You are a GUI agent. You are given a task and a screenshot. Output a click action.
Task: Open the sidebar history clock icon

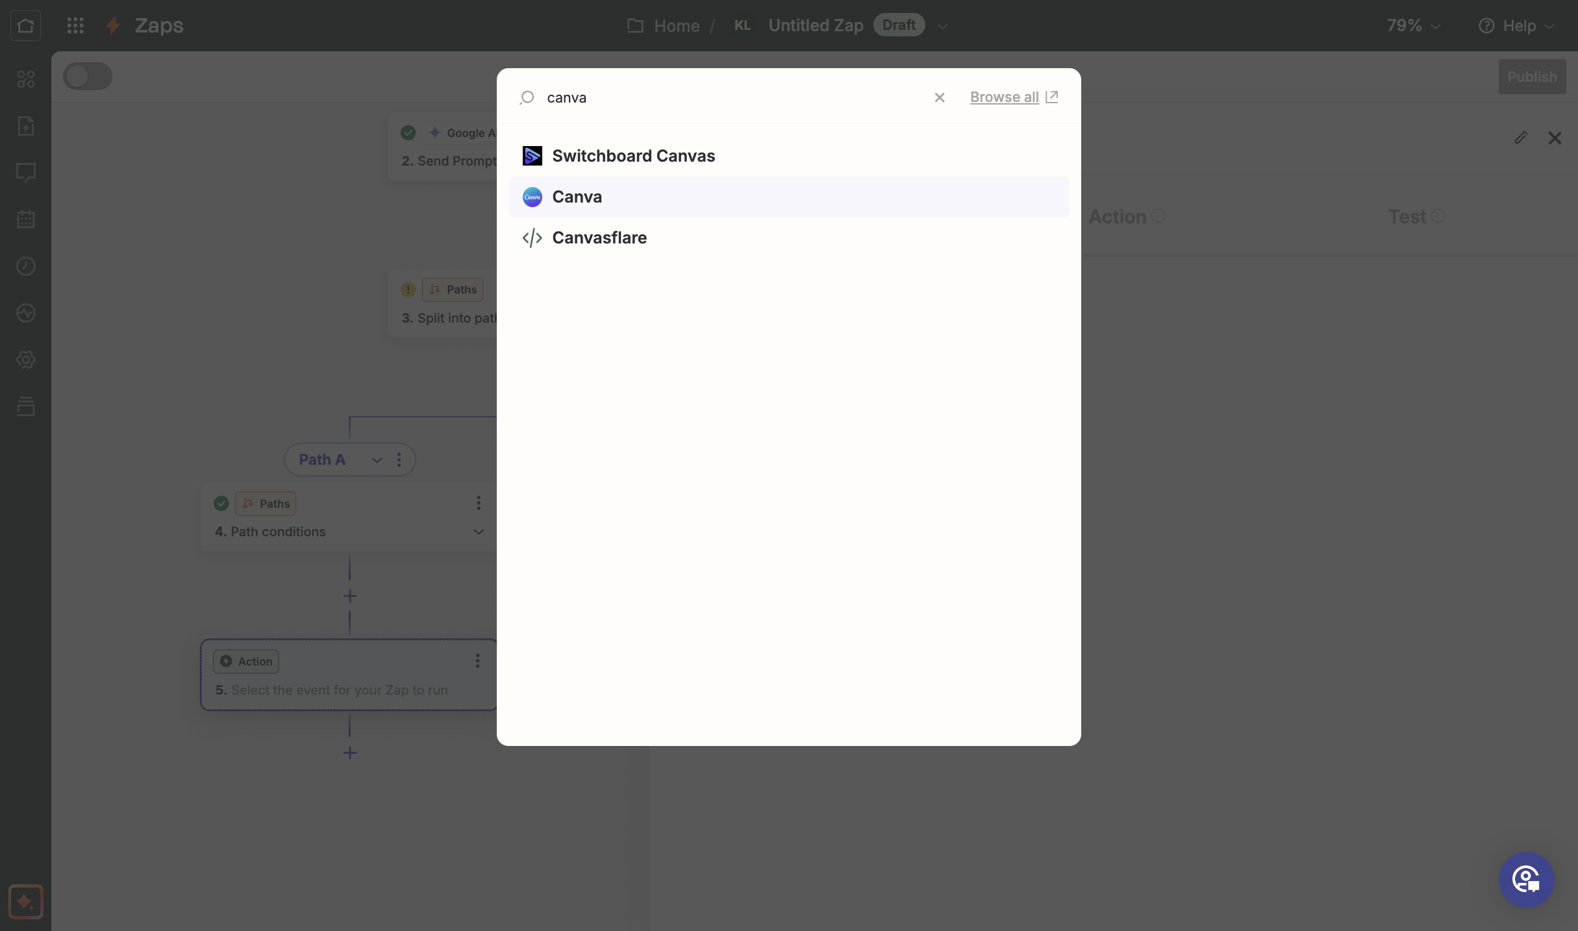(26, 266)
